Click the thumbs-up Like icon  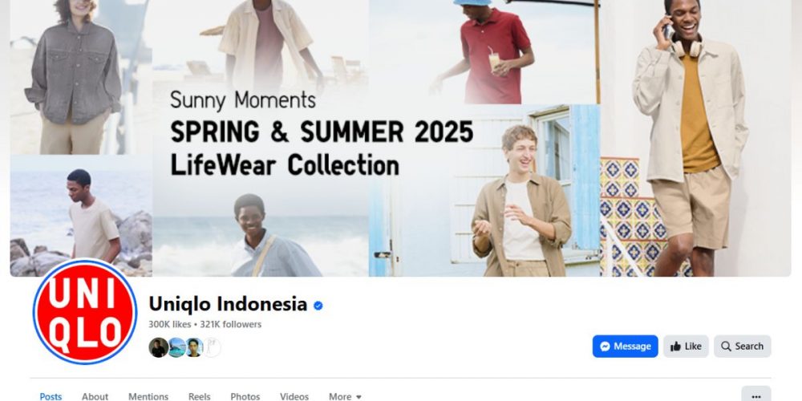click(675, 346)
